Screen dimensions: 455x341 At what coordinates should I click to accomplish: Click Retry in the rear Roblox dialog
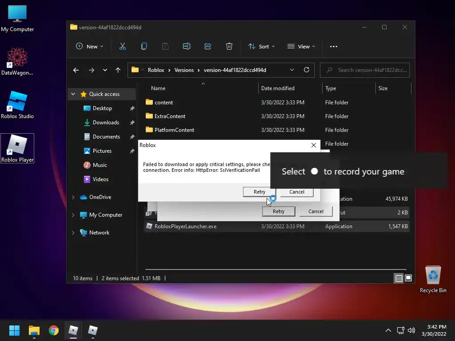[279, 211]
